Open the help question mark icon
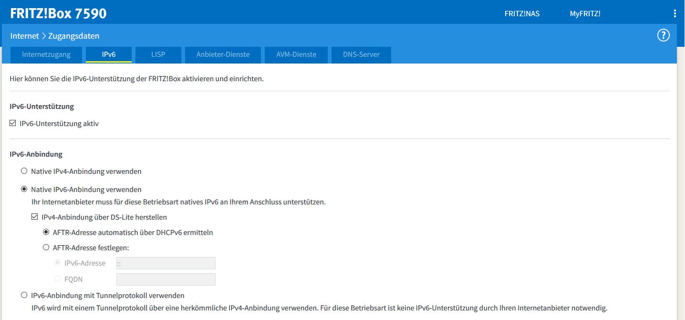685x320 pixels. [x=664, y=35]
